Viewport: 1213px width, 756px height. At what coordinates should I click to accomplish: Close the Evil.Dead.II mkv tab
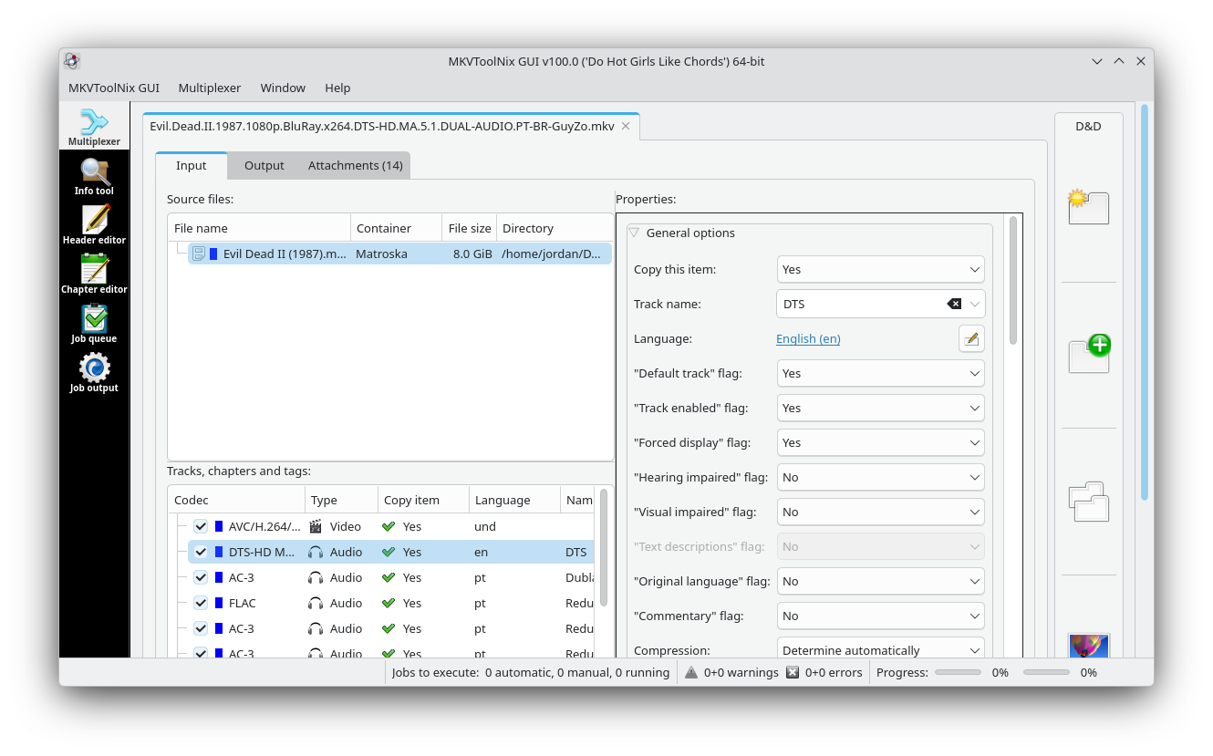click(x=626, y=126)
